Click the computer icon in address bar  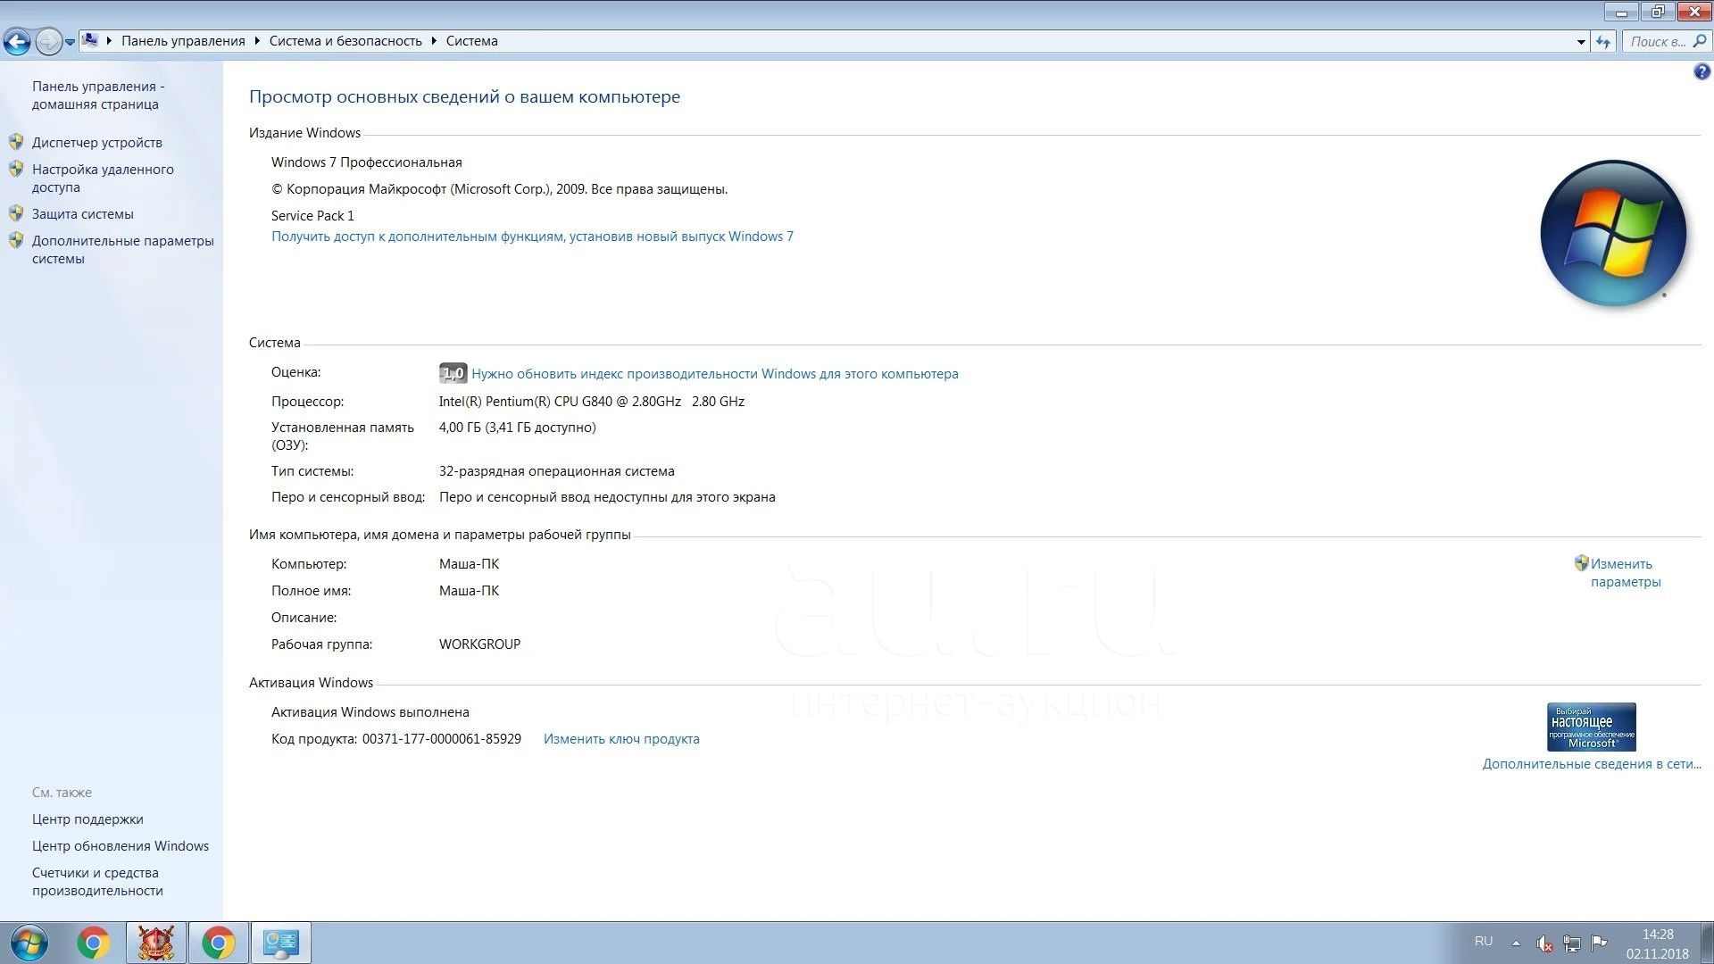click(x=89, y=40)
